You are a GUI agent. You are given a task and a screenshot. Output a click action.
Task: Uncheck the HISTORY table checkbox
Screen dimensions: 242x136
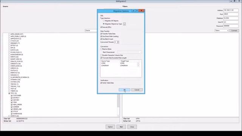[x=12, y=100]
